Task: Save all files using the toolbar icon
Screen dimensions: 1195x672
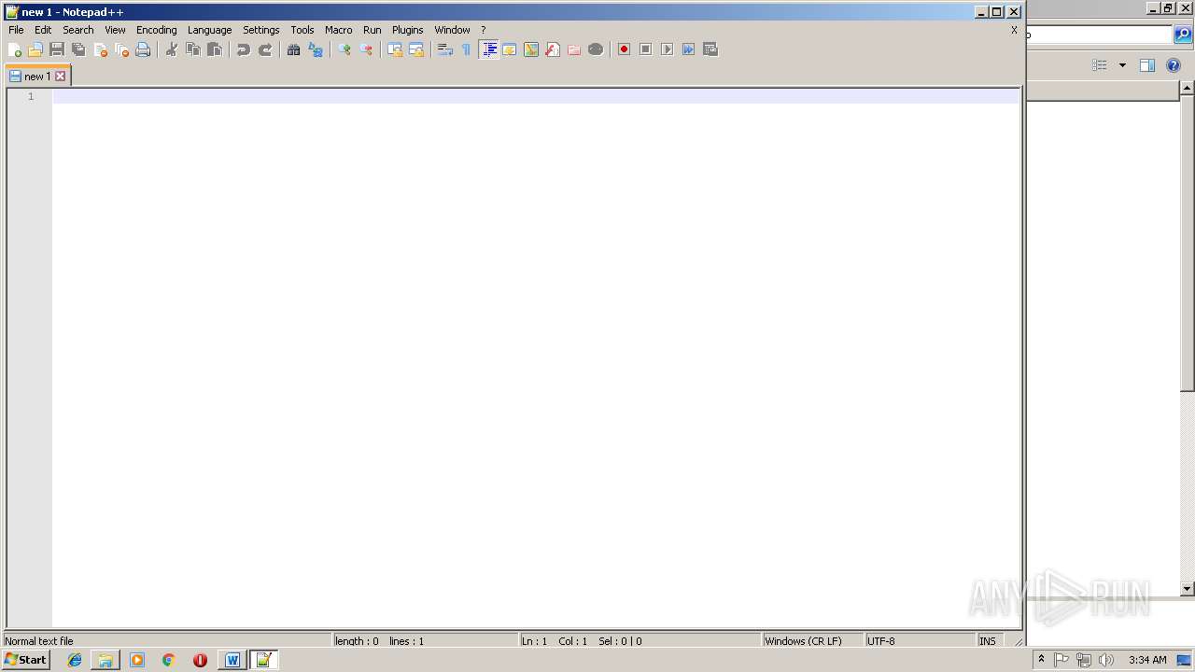Action: click(x=78, y=49)
